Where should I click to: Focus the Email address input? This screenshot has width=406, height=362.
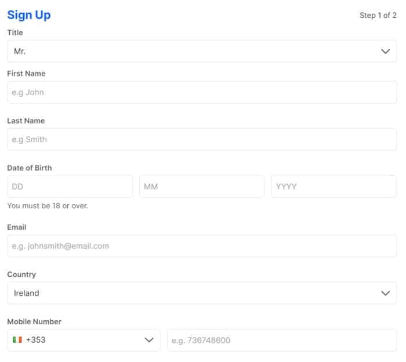coord(202,246)
